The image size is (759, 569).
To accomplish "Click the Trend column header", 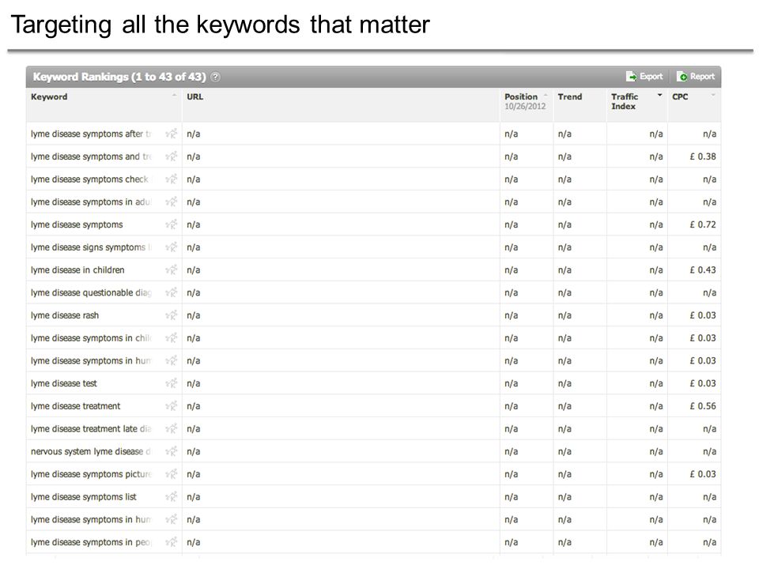I will click(x=570, y=96).
